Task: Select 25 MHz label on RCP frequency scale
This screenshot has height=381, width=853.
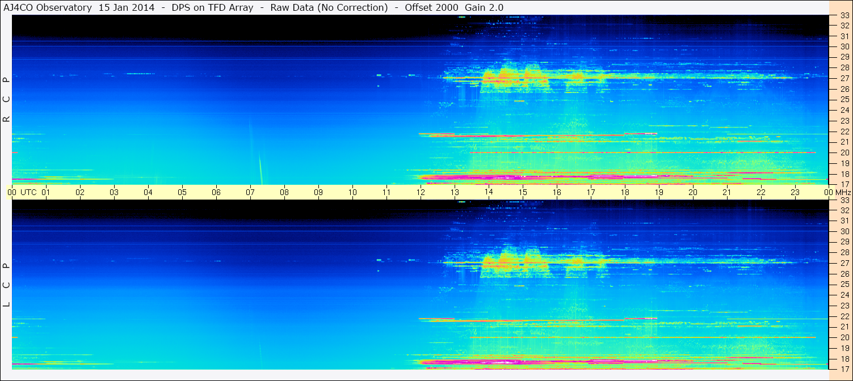Action: (x=844, y=100)
